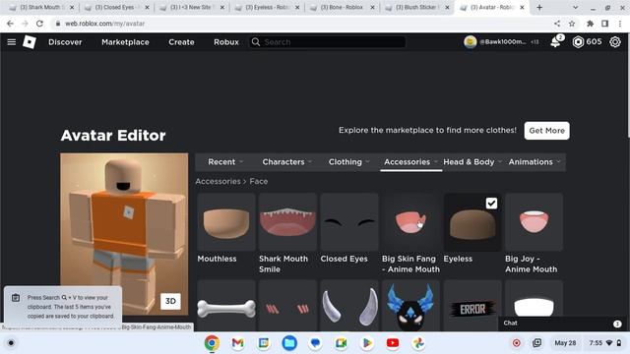This screenshot has width=630, height=354.
Task: Click the screen recording indicator icon
Action: [516, 343]
